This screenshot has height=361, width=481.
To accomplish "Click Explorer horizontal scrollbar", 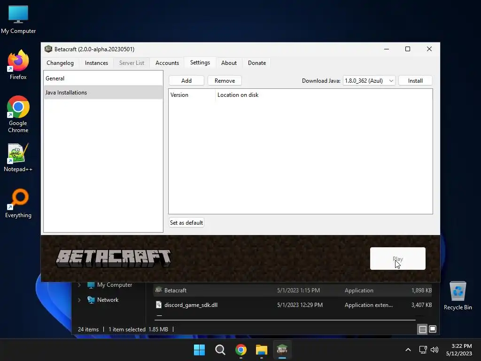I will [x=284, y=320].
